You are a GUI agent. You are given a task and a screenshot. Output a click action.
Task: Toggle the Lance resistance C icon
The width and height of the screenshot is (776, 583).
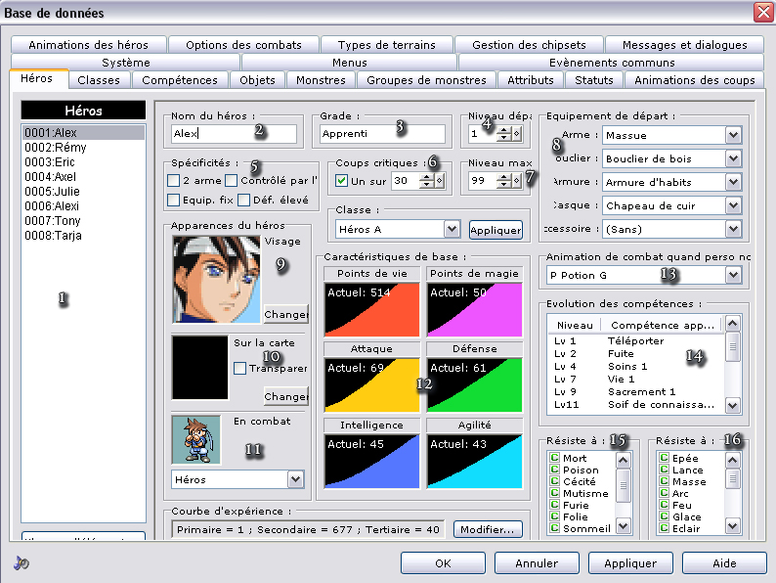click(665, 470)
